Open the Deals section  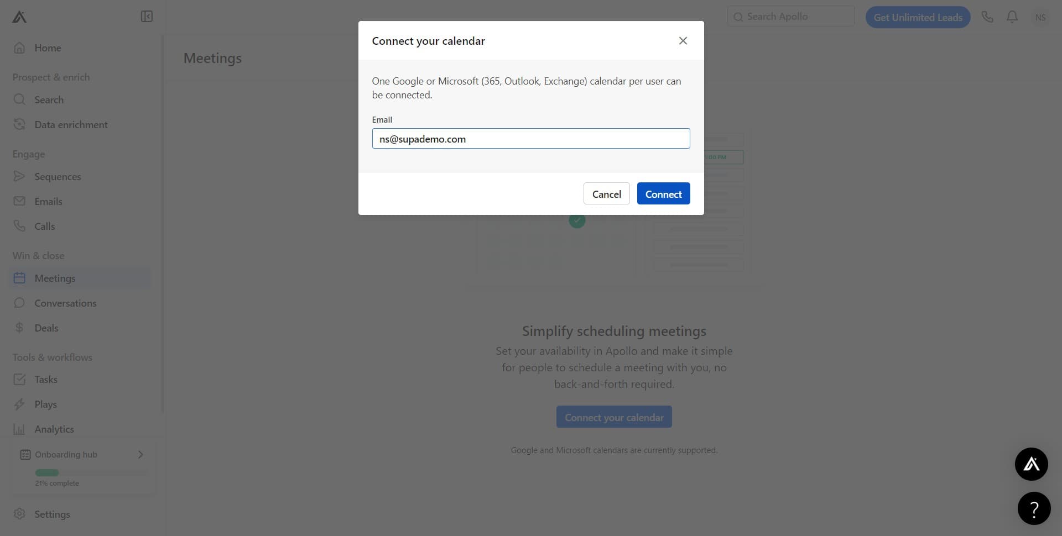46,328
